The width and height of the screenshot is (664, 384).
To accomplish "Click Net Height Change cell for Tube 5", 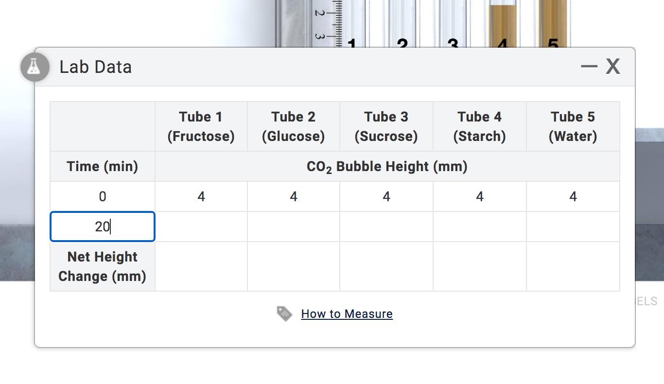I will [573, 266].
